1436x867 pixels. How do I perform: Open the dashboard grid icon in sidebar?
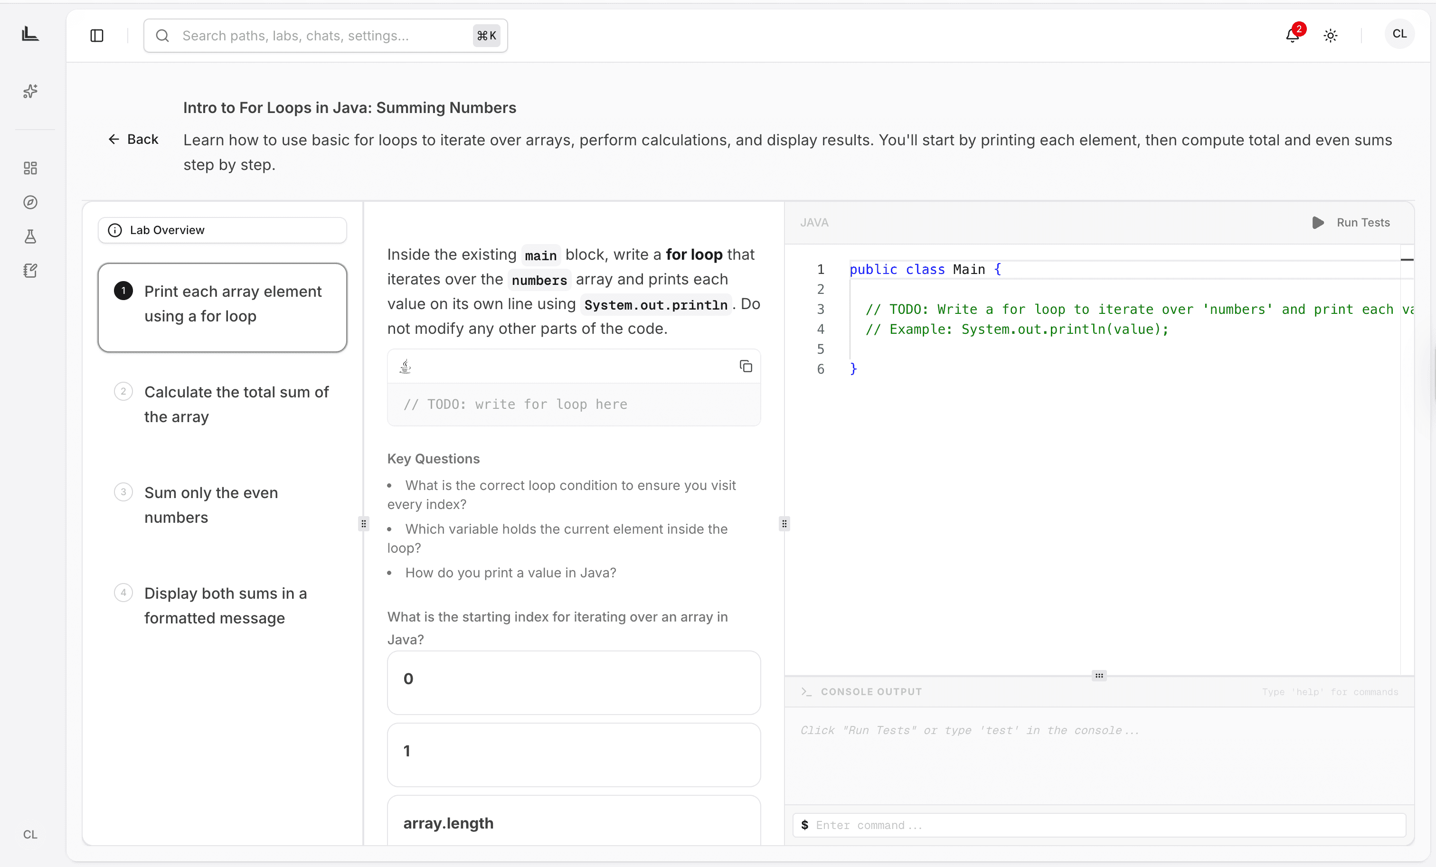30,169
